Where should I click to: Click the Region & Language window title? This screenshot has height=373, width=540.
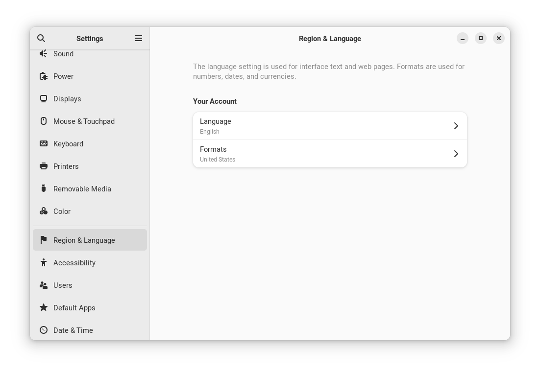coord(330,39)
